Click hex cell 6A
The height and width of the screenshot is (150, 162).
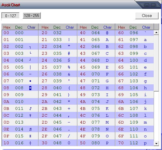121,102
